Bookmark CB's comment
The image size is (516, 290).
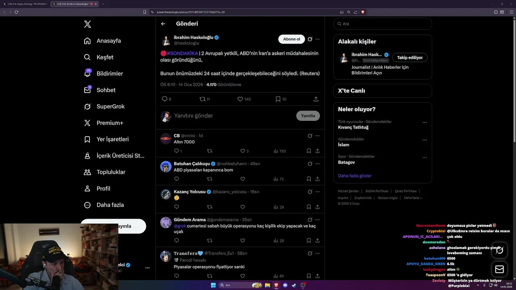click(x=309, y=151)
